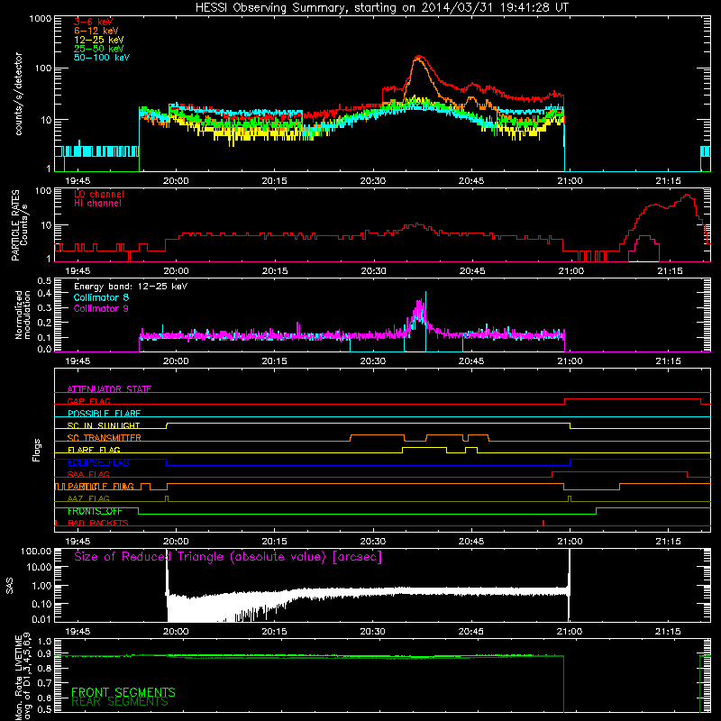
Task: Click the "0.10" tick label
Action: pos(41,604)
